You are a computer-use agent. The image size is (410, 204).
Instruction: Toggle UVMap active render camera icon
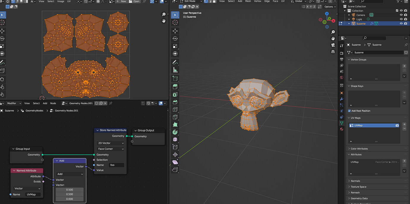(397, 125)
